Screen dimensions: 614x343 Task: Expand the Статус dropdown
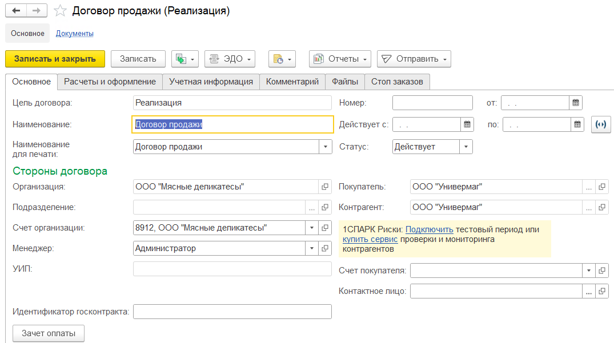[466, 147]
